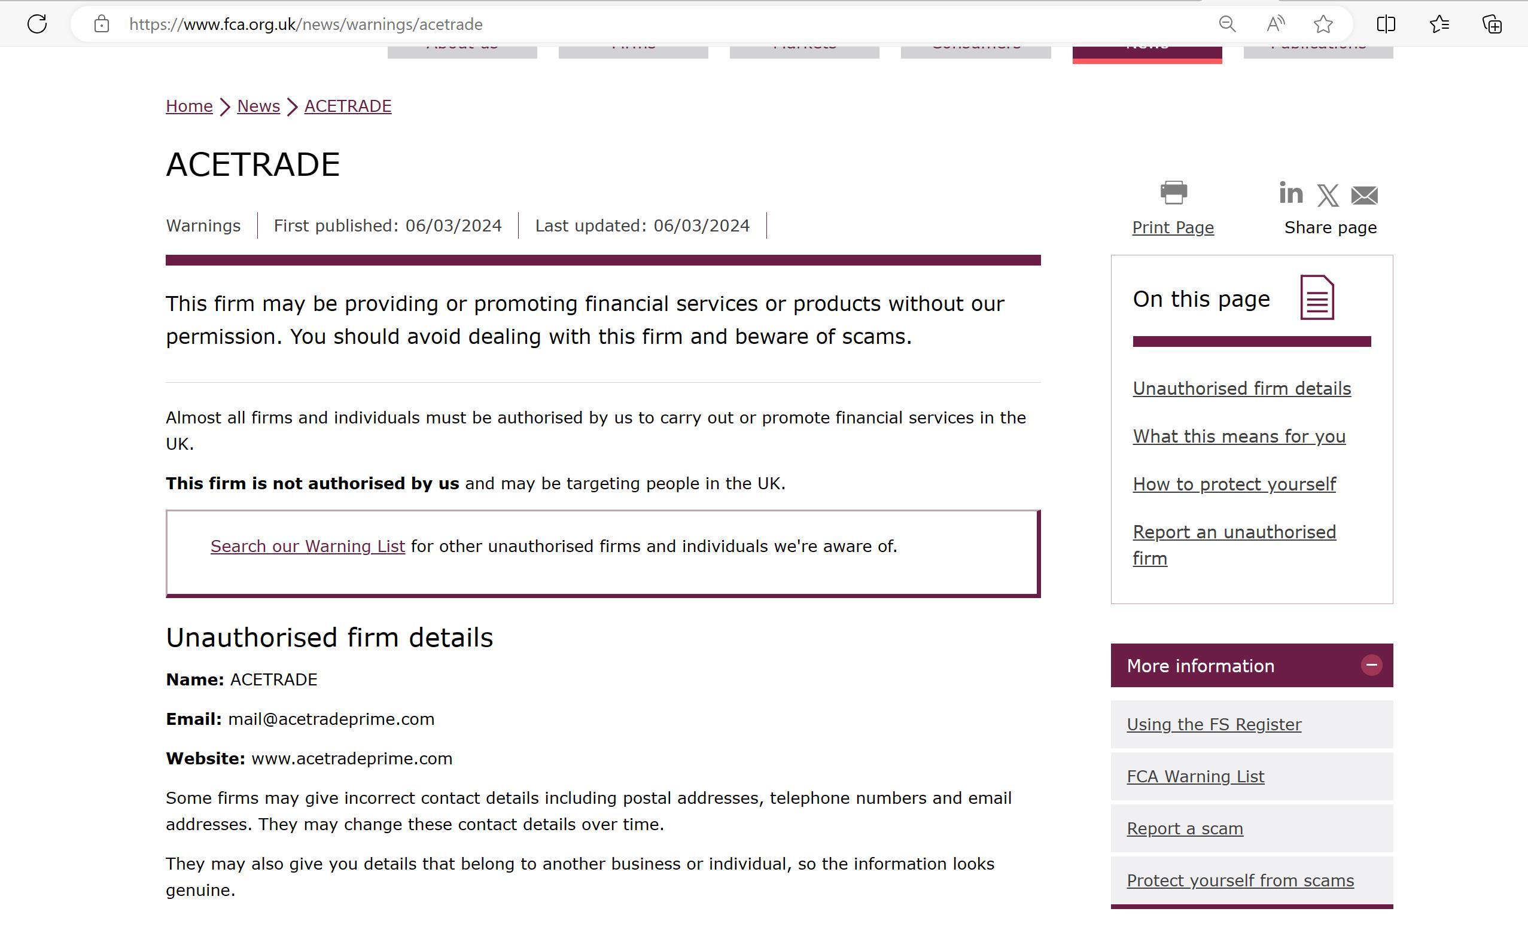Open the split screen icon
This screenshot has width=1528, height=936.
coord(1386,24)
